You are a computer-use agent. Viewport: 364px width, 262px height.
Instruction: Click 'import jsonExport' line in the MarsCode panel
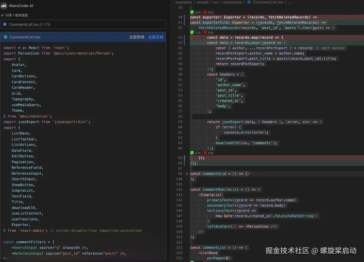(47, 122)
